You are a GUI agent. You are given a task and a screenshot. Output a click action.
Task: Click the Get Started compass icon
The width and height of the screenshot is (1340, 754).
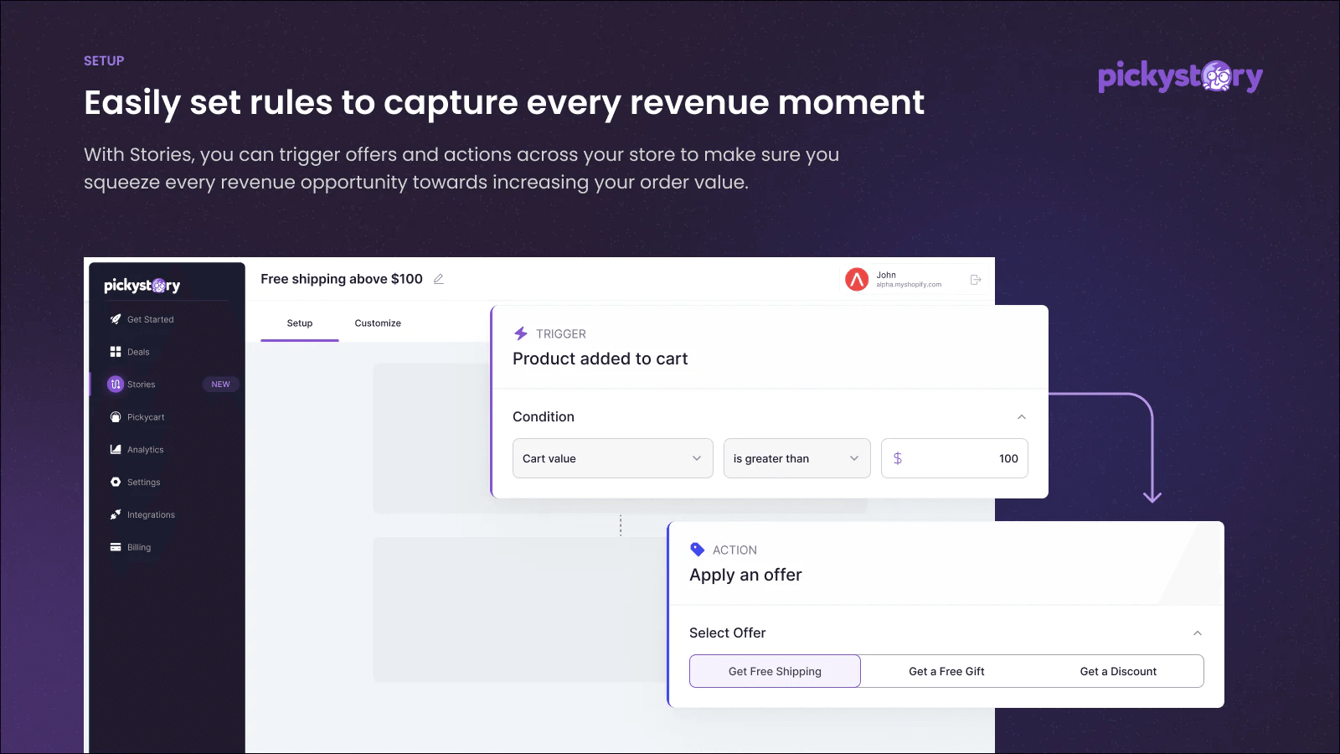pos(116,318)
